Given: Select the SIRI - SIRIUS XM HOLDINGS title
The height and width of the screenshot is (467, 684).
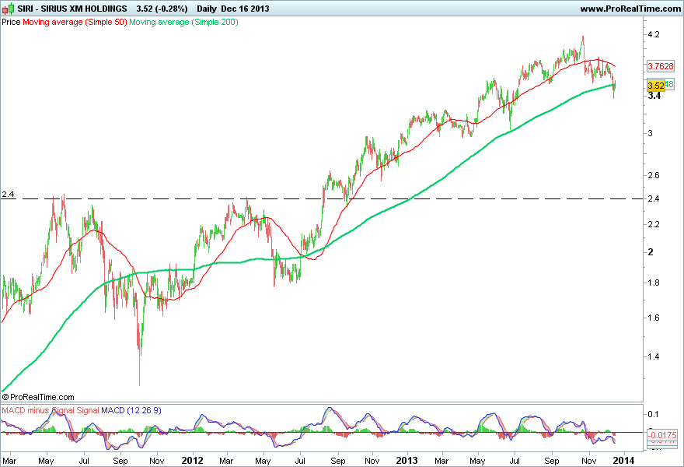Looking at the screenshot, I should click(x=72, y=9).
